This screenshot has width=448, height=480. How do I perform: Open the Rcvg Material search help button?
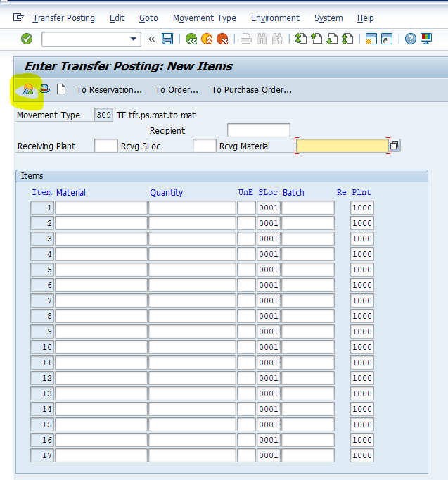point(395,146)
